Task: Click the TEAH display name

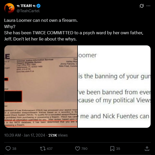Action: coord(26,6)
